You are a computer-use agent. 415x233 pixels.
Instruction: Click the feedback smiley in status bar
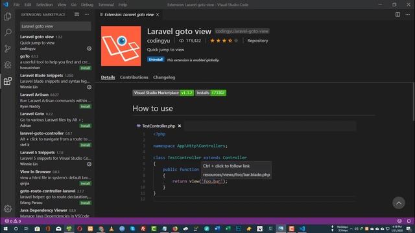399,221
